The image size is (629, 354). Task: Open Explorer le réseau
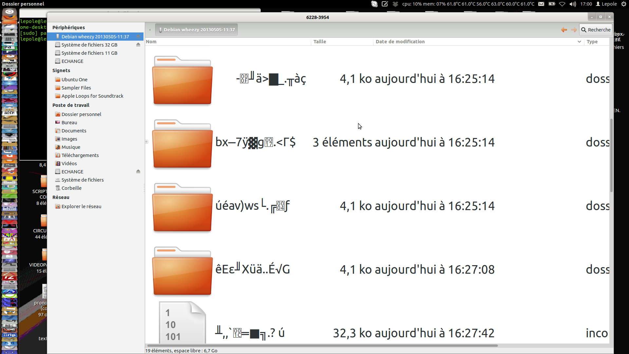pyautogui.click(x=81, y=206)
